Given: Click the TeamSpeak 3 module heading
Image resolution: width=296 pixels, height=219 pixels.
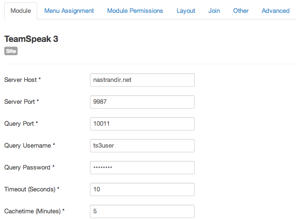Looking at the screenshot, I should point(31,39).
